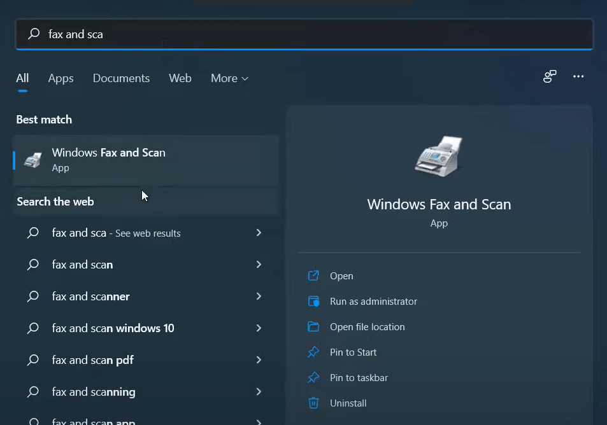607x425 pixels.
Task: Open the Windows Fax and Scan app icon
Action: 32,160
